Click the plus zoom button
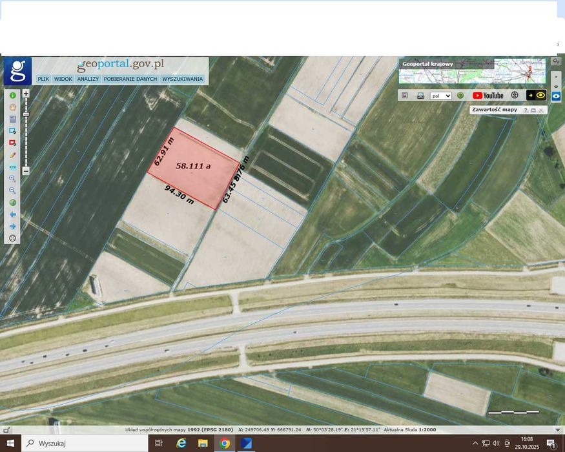 coord(26,94)
